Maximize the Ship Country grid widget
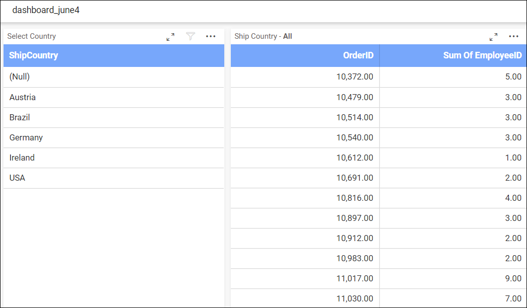Viewport: 527px width, 308px height. (493, 37)
